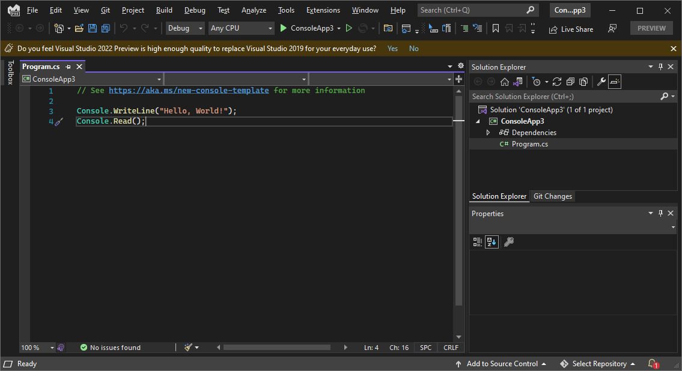Viewport: 682px width, 371px height.
Task: Click the Home icon in Solution Explorer
Action: (505, 82)
